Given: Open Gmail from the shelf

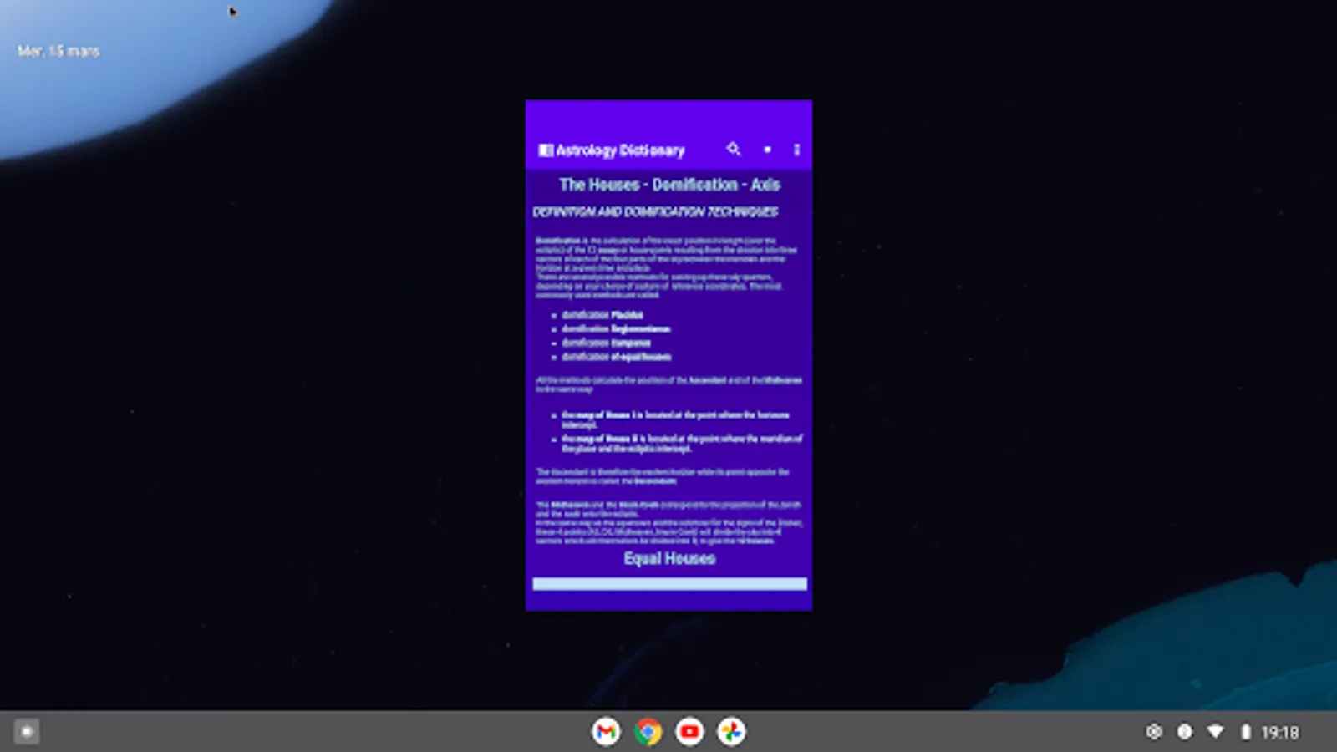Looking at the screenshot, I should click(x=606, y=732).
